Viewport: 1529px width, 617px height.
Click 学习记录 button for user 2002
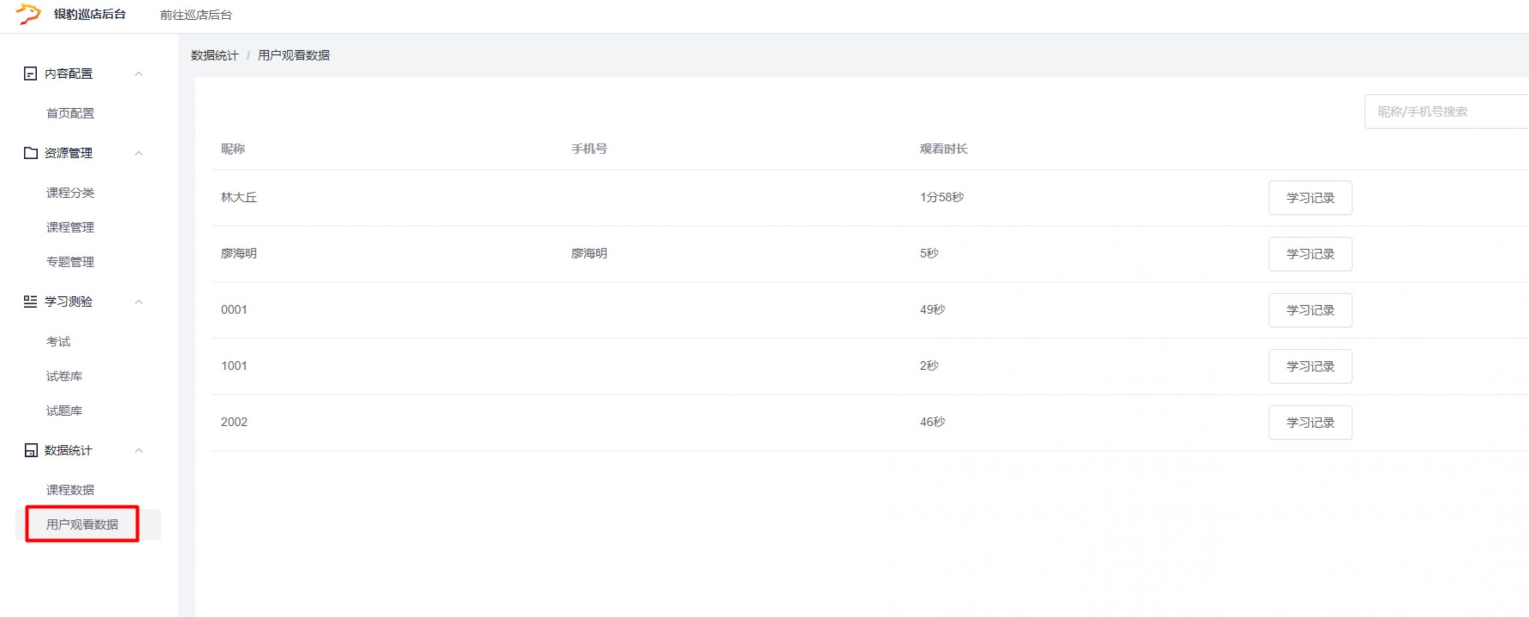click(x=1310, y=423)
